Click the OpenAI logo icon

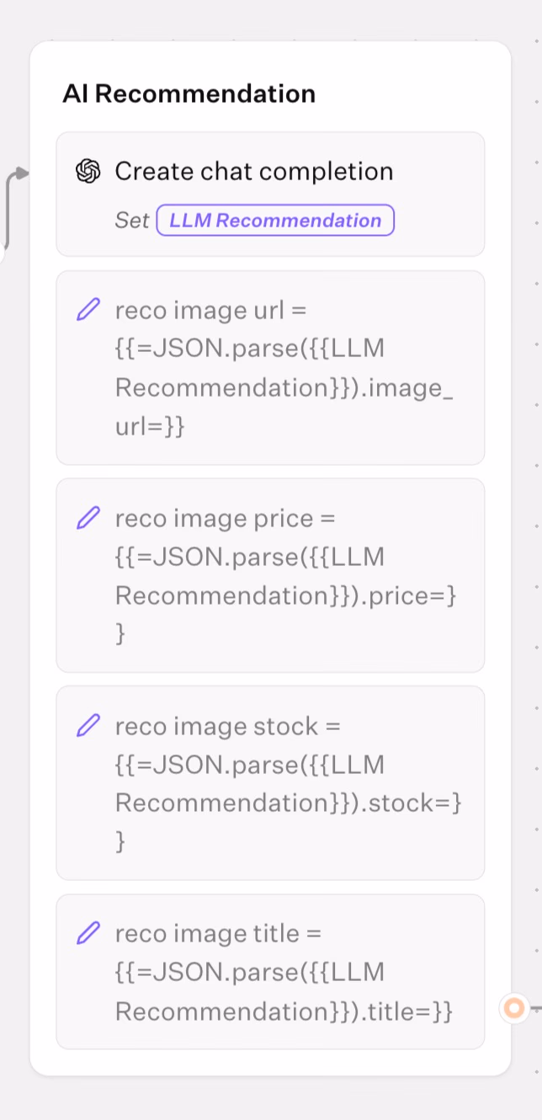tap(88, 172)
